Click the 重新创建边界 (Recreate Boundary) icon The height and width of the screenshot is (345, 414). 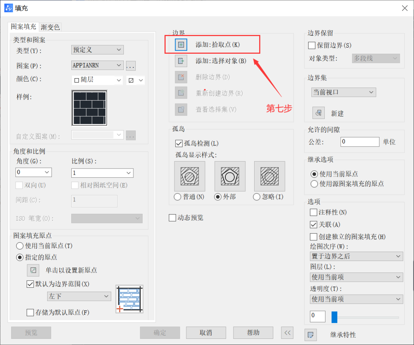coord(181,93)
